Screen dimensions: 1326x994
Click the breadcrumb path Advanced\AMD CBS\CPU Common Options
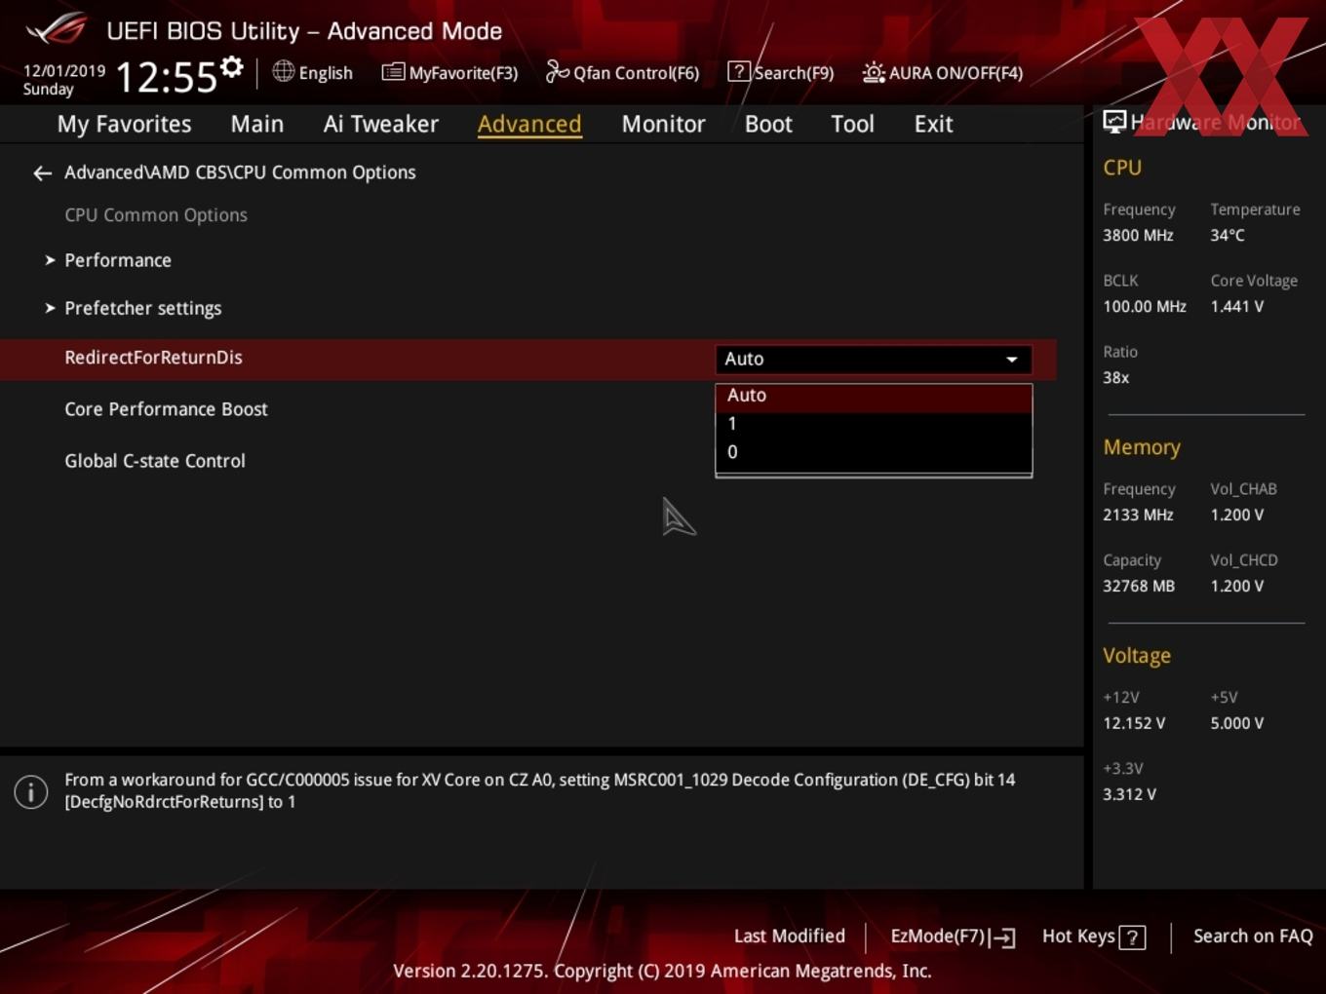(240, 172)
